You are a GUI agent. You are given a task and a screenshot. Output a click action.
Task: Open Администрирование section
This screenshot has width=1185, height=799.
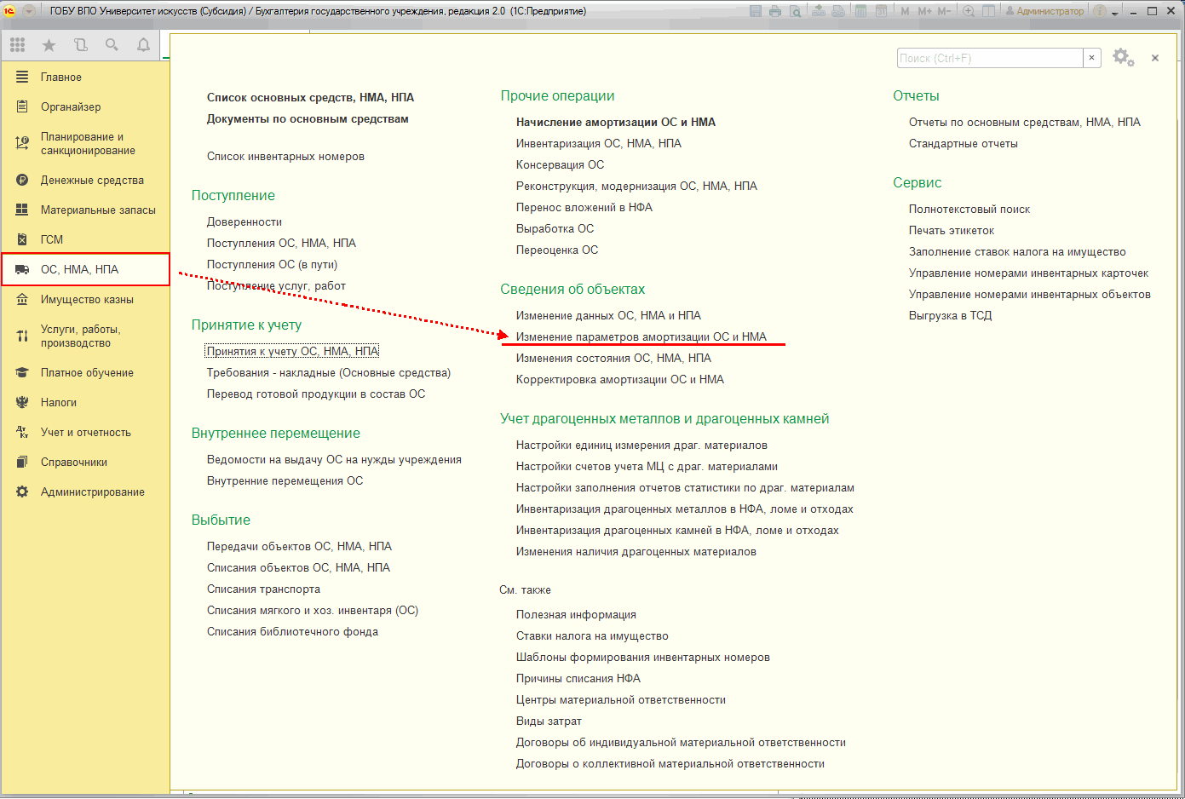[x=85, y=491]
